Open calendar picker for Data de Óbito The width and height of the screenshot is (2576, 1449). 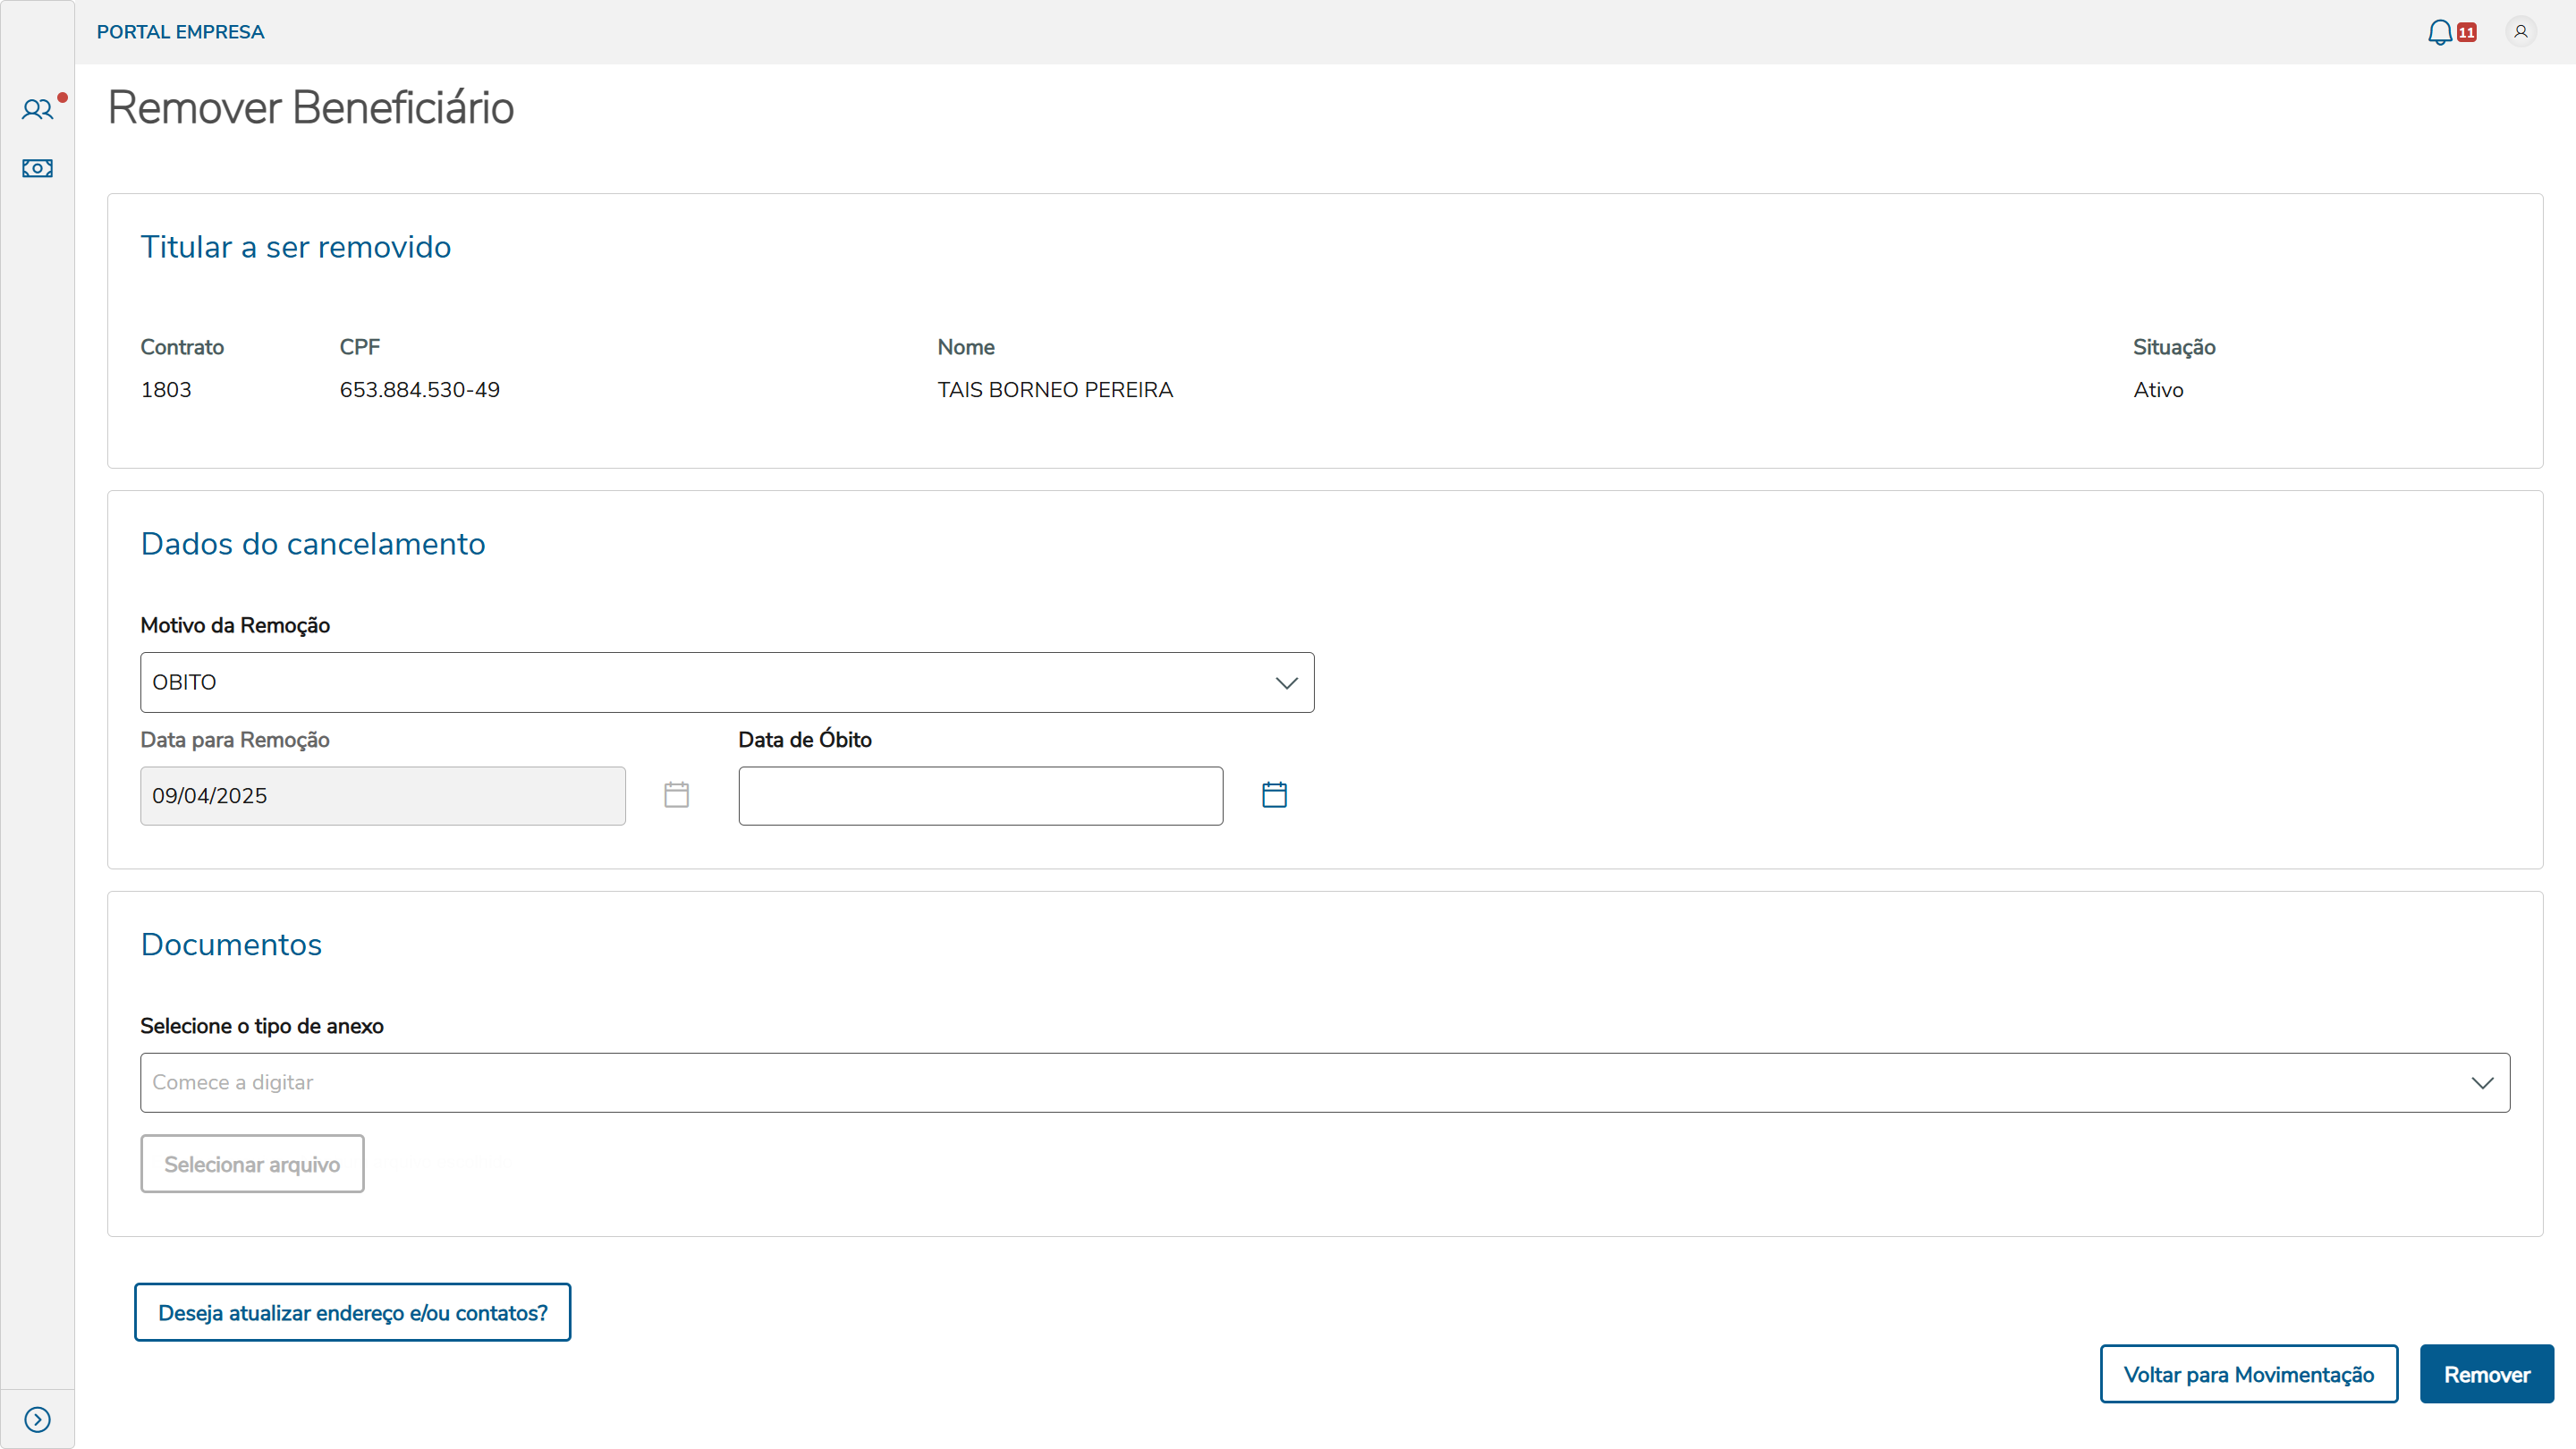pyautogui.click(x=1274, y=795)
